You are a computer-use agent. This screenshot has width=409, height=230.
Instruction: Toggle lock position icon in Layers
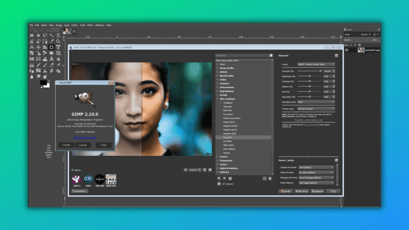coord(355,45)
